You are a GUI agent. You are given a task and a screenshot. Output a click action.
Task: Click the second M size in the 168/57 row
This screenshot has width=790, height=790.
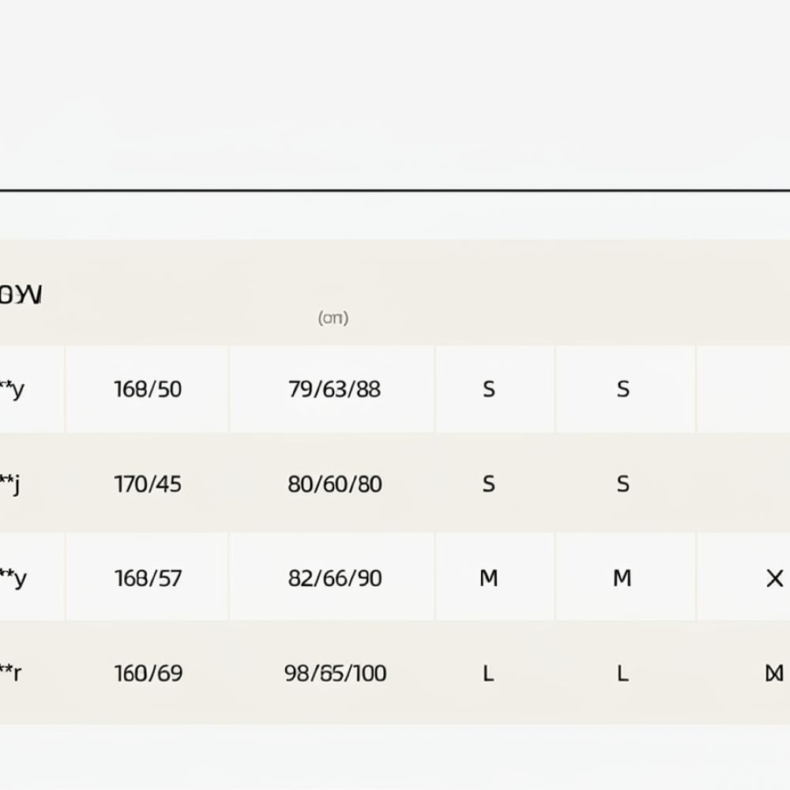tap(623, 578)
